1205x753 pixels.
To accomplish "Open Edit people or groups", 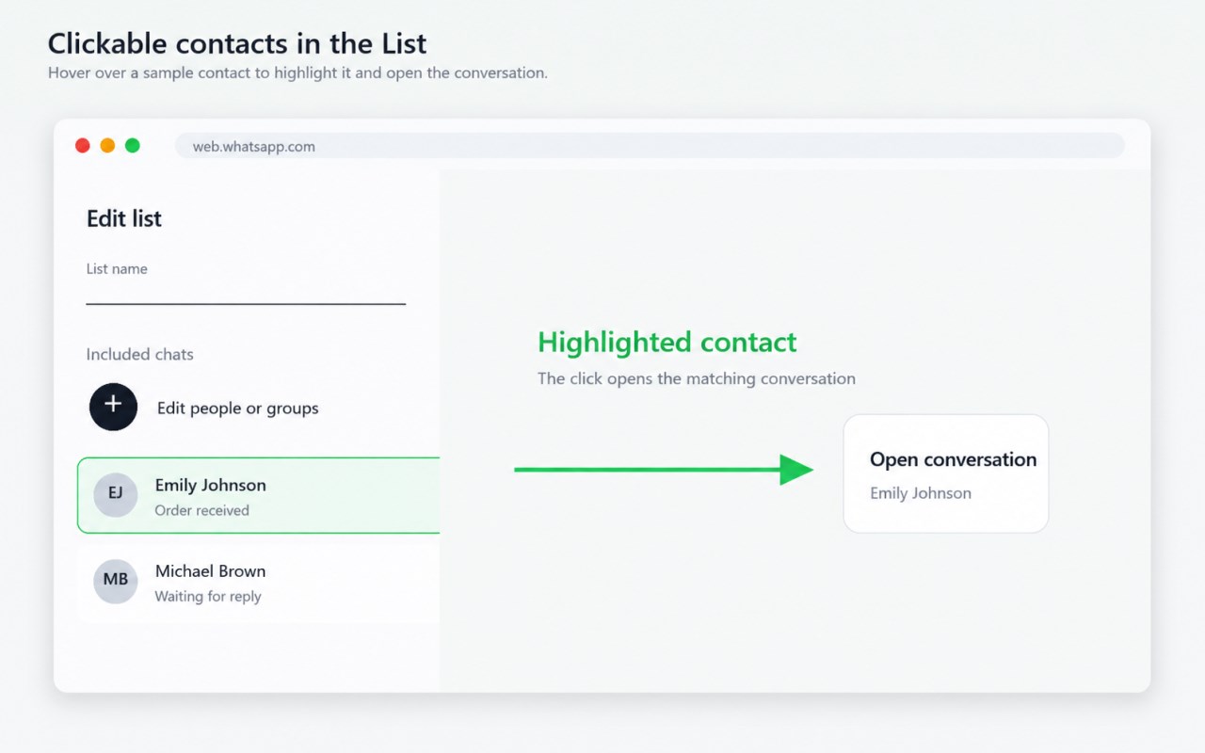I will coord(237,409).
